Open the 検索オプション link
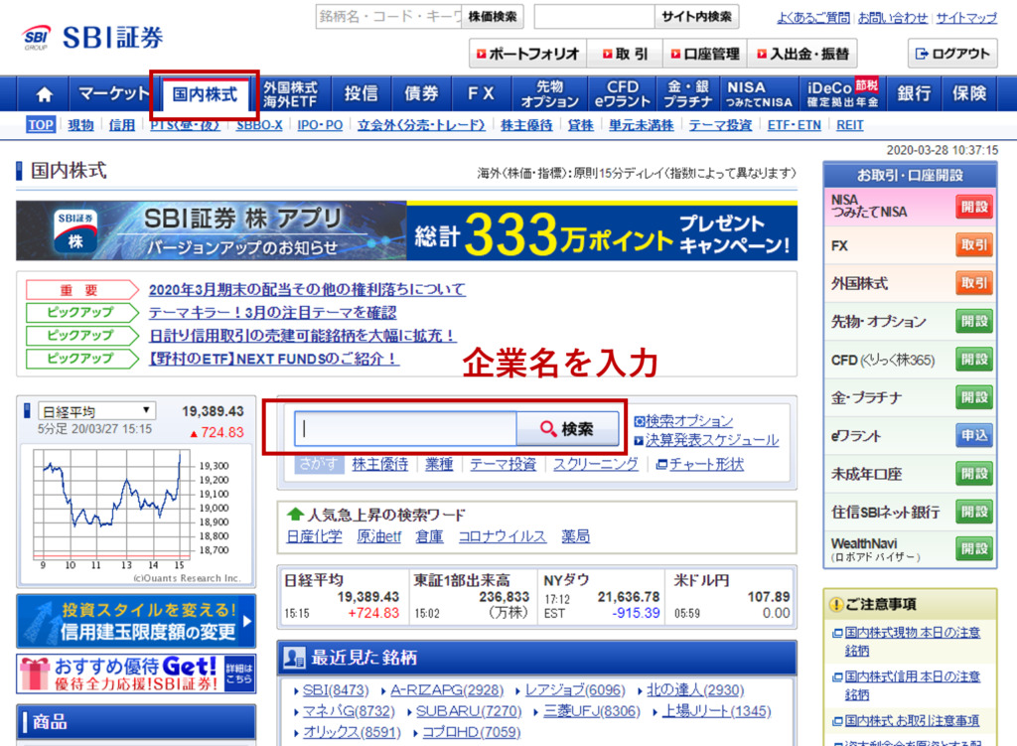1017x746 pixels. point(688,421)
